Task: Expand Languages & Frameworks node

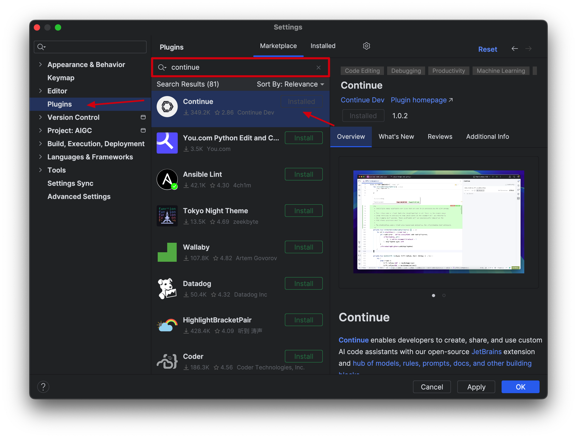Action: [x=40, y=157]
